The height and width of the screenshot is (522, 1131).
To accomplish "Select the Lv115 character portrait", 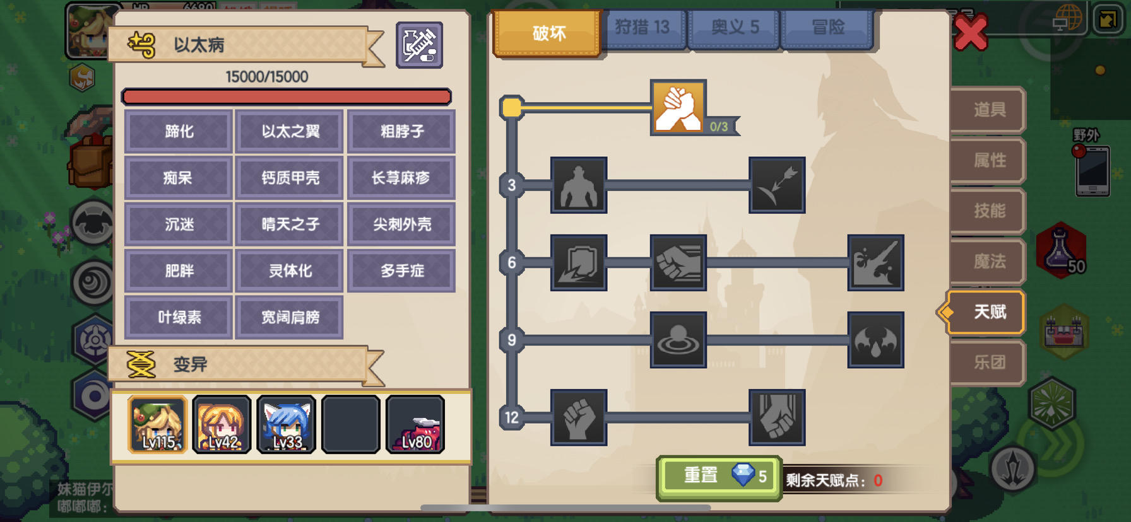I will pos(158,424).
